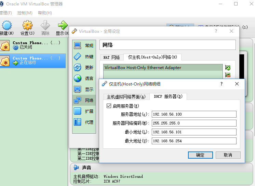Switch to the NAT 网络 tab
The image size is (255, 186).
pos(111,57)
